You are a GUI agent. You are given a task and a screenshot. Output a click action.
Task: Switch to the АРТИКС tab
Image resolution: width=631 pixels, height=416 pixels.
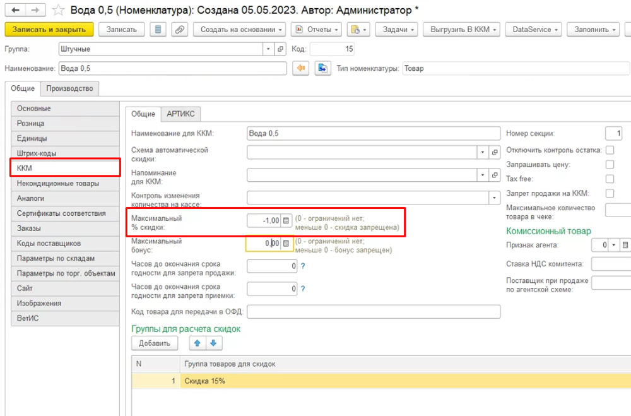tap(181, 114)
